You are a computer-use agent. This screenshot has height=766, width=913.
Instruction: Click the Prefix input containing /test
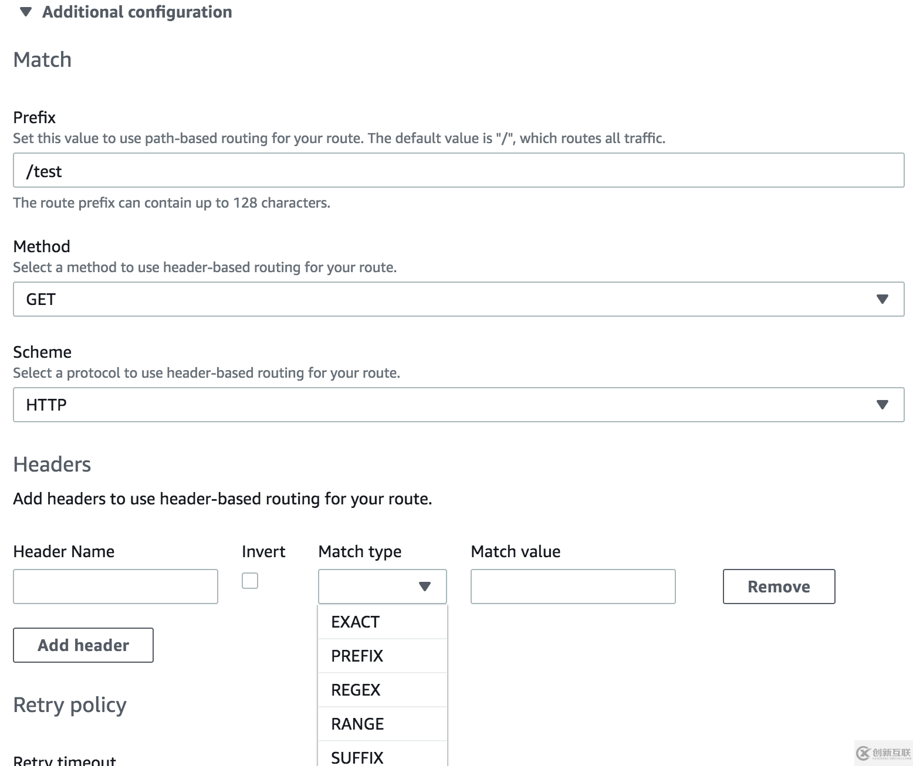(x=458, y=170)
